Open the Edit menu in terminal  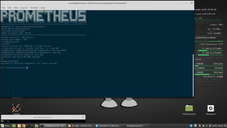pyautogui.click(x=10, y=8)
